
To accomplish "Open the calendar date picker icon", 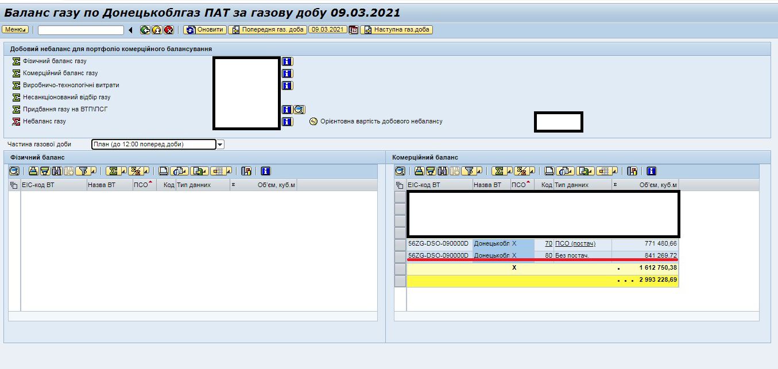I will [354, 30].
